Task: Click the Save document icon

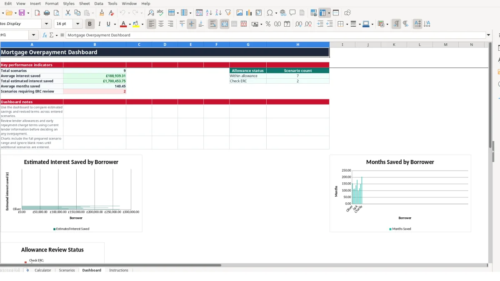Action: click(22, 13)
